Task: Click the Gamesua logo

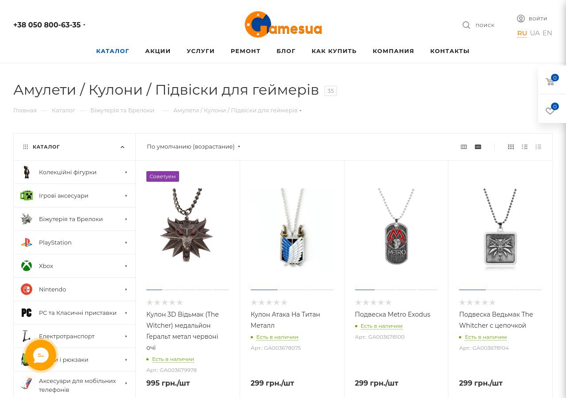Action: coord(283,24)
